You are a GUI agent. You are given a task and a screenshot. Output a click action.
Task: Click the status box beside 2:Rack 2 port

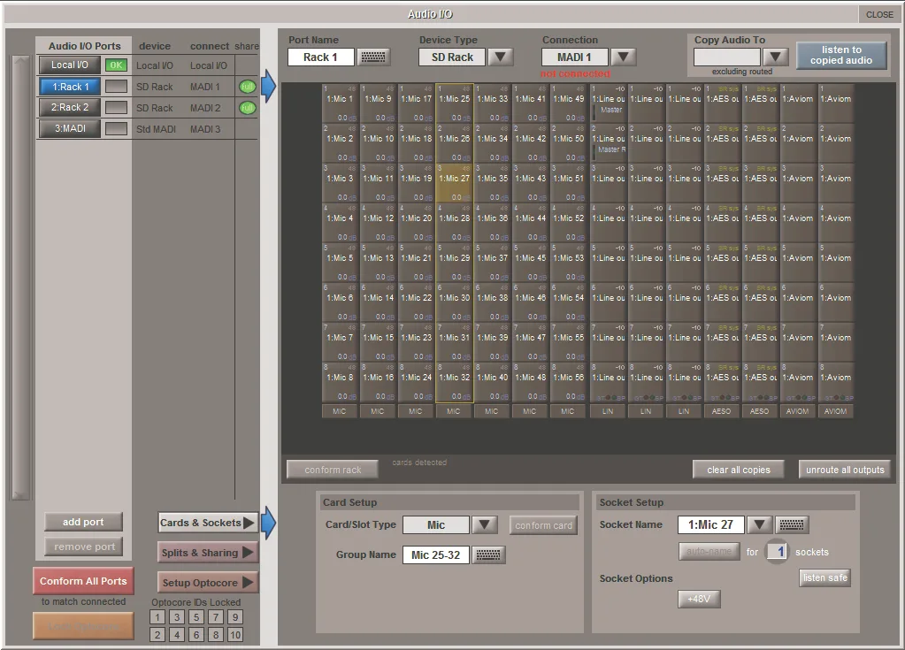point(116,107)
